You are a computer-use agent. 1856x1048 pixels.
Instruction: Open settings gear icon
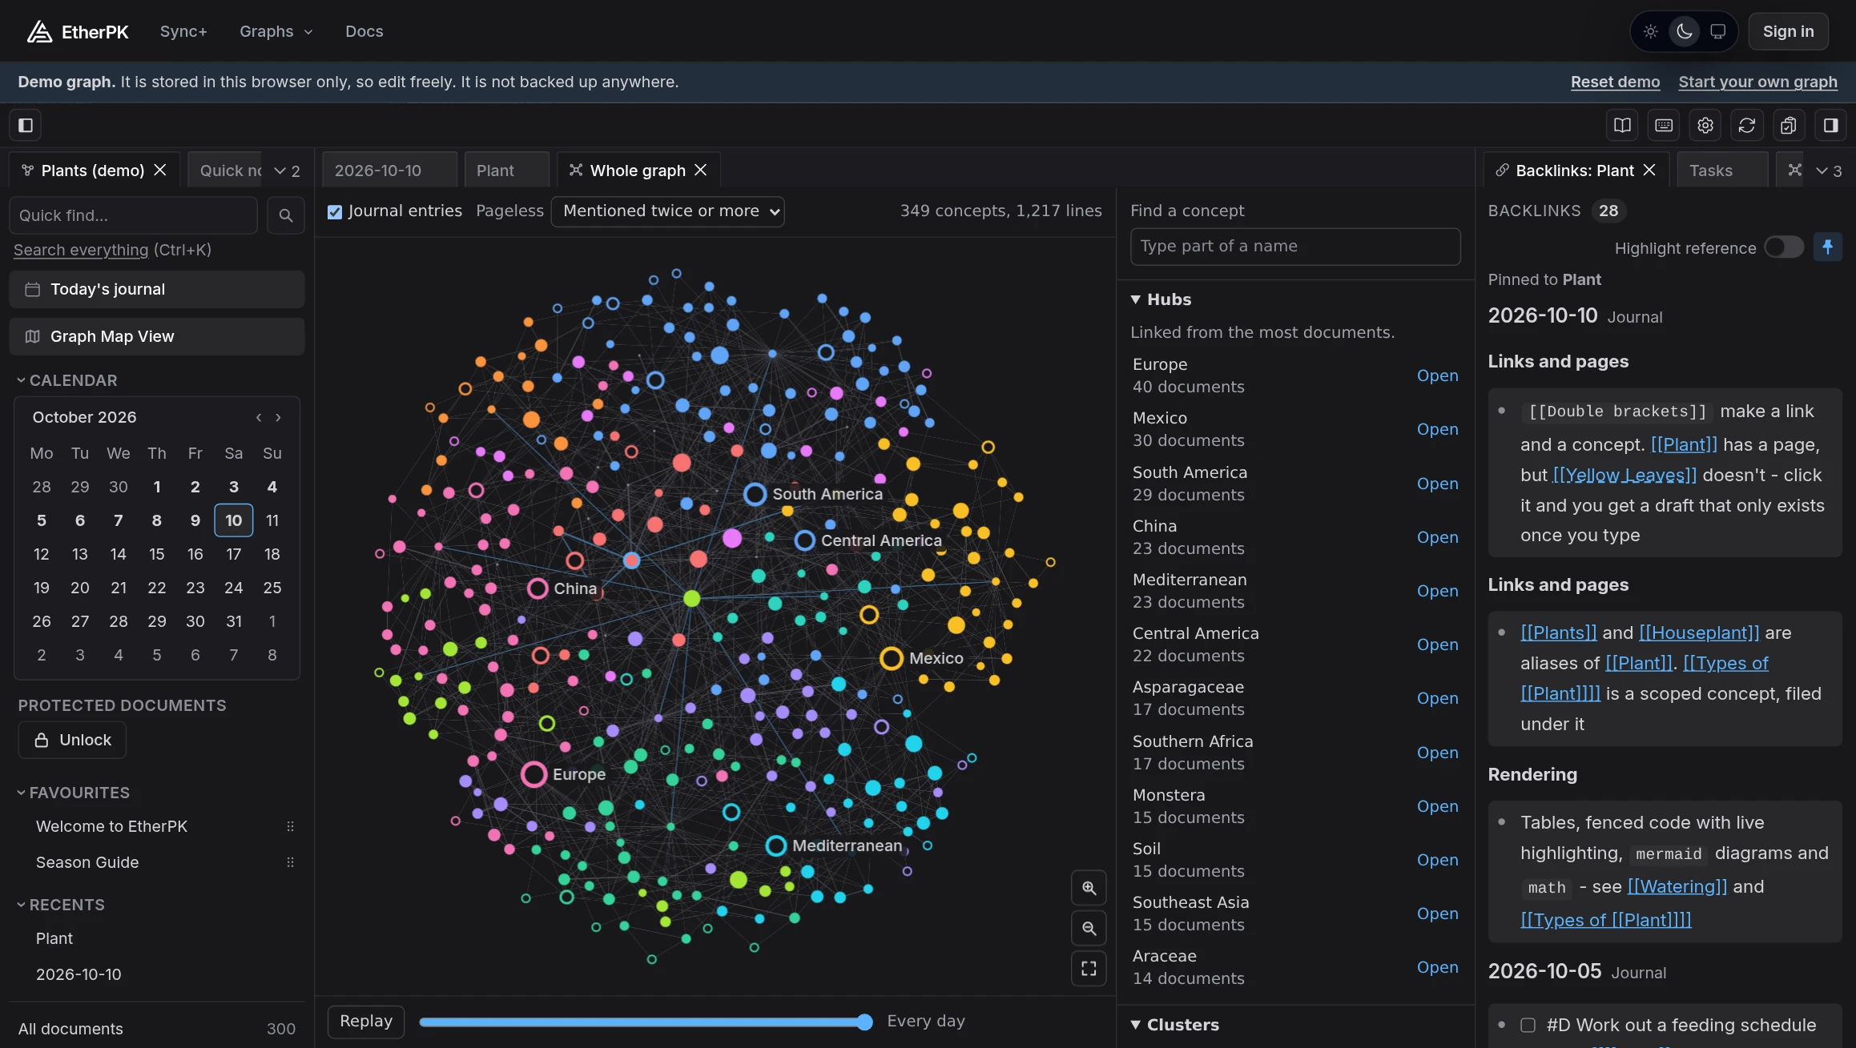[1705, 125]
